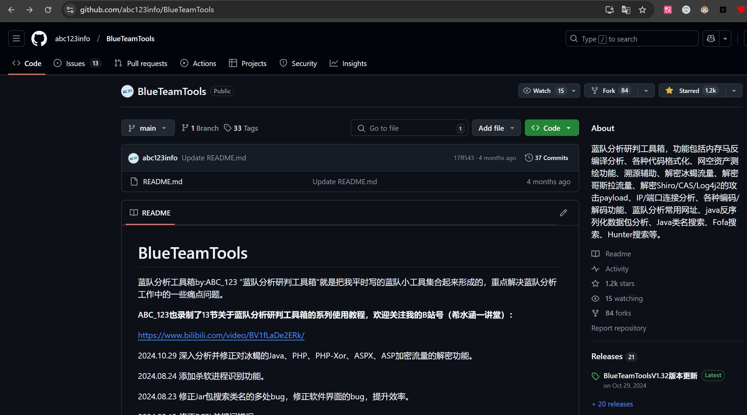
Task: Click the 33 Tags link
Action: (x=241, y=128)
